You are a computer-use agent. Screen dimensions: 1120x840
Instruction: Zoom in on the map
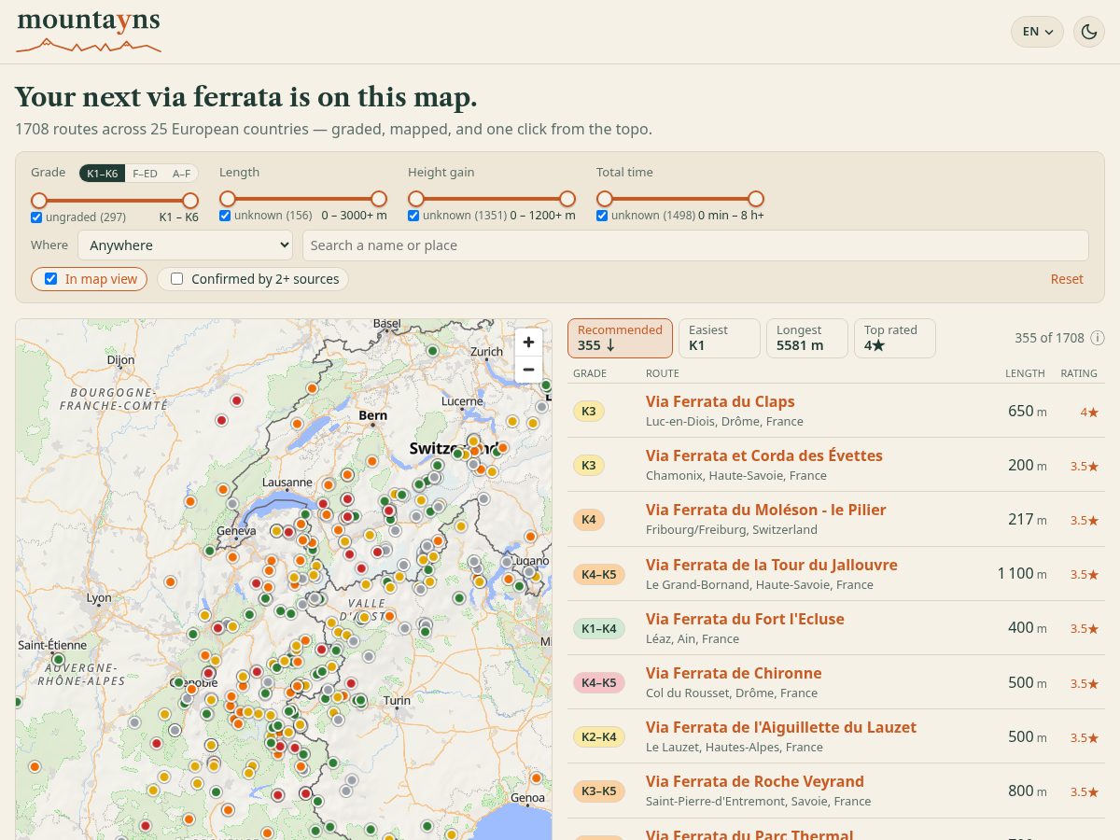click(528, 342)
